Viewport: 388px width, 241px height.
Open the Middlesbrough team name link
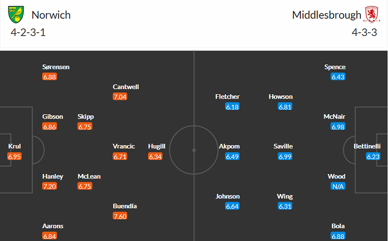coord(325,15)
